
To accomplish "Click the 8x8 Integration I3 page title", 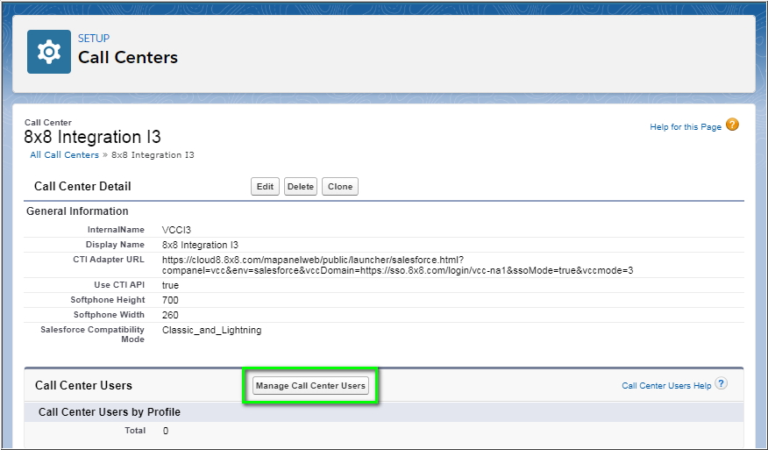I will pyautogui.click(x=92, y=138).
